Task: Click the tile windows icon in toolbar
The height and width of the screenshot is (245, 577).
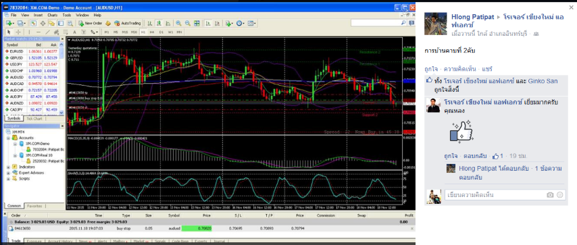Action: point(197,23)
